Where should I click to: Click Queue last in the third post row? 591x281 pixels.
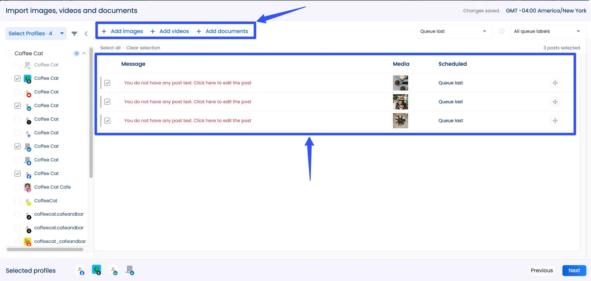click(451, 121)
